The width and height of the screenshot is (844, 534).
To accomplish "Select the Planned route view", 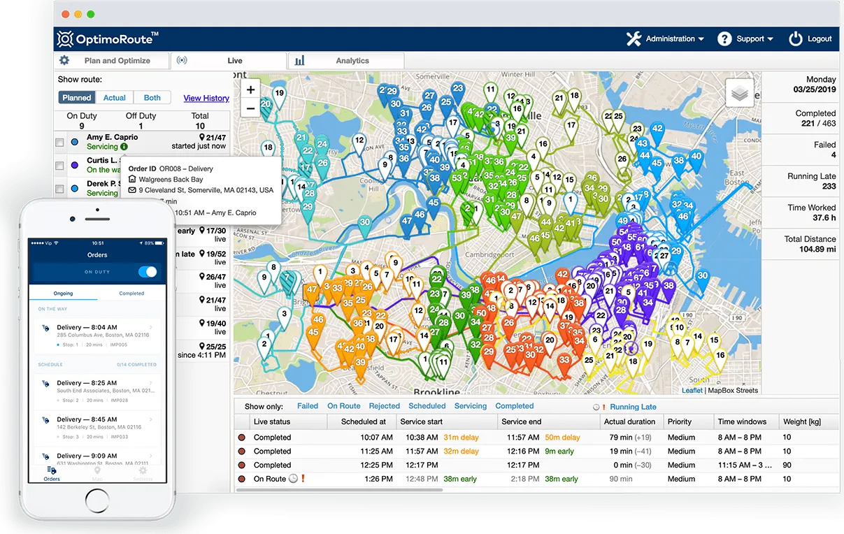I will [77, 98].
